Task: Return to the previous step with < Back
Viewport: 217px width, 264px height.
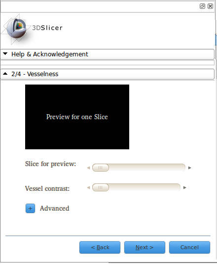Action: tap(100, 247)
